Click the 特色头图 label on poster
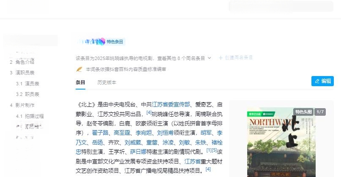This screenshot has width=341, height=177. (x=303, y=112)
